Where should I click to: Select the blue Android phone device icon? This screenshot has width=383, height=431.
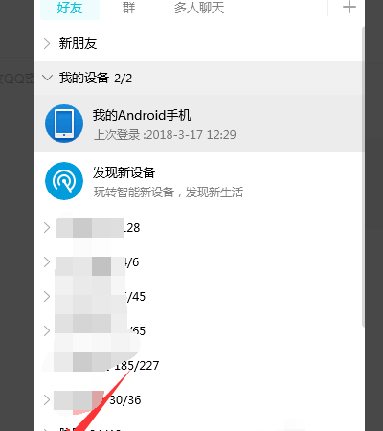[x=64, y=124]
